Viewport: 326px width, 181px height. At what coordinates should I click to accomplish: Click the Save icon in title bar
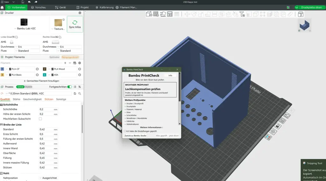tap(23, 2)
